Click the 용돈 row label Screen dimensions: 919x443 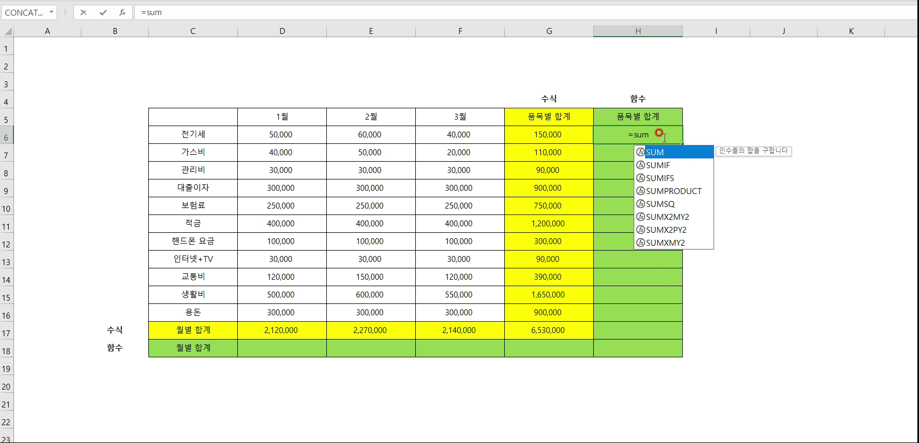click(x=193, y=313)
